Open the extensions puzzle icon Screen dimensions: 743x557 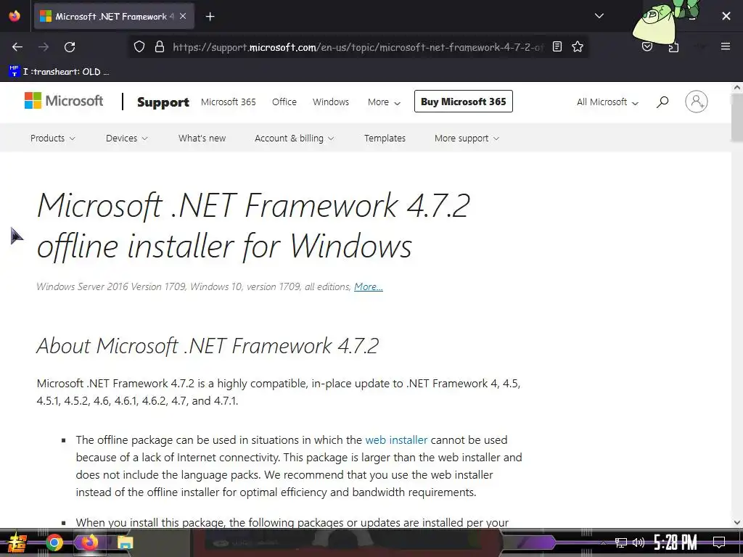point(673,47)
